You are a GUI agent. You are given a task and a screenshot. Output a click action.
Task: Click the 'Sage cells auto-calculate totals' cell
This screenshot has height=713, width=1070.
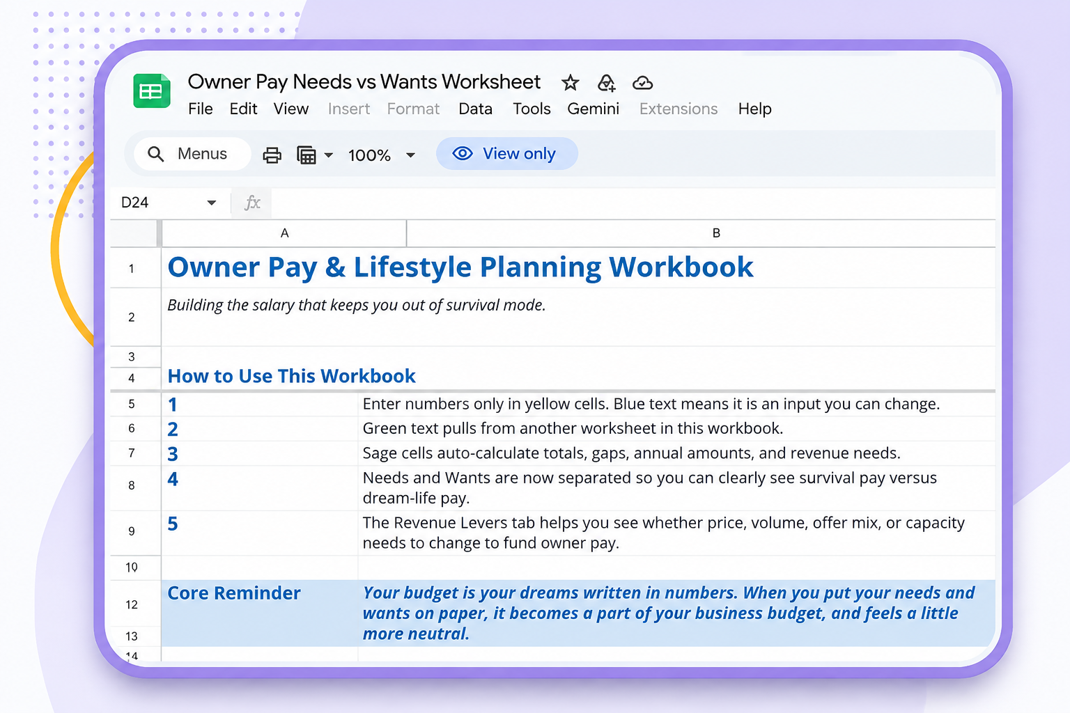pyautogui.click(x=676, y=453)
